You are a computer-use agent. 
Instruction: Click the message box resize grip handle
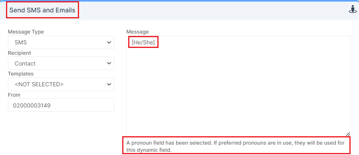[x=348, y=134]
